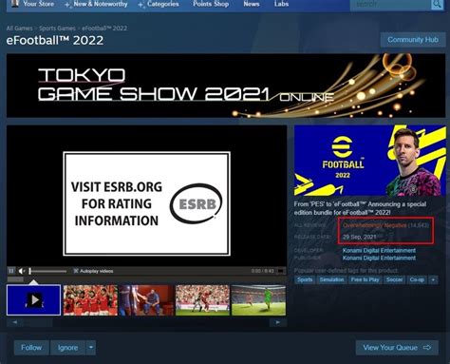Pause the trailer video
450x364 pixels.
(x=11, y=271)
